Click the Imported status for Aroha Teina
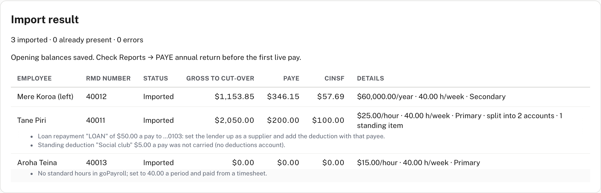Viewport: 601px width, 193px height. [159, 163]
